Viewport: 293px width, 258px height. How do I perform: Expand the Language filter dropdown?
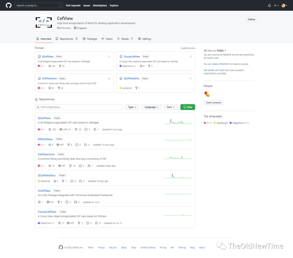pyautogui.click(x=151, y=107)
